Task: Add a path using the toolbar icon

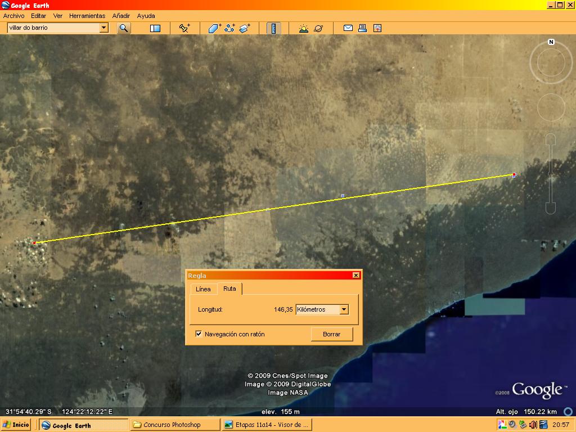Action: [x=229, y=28]
